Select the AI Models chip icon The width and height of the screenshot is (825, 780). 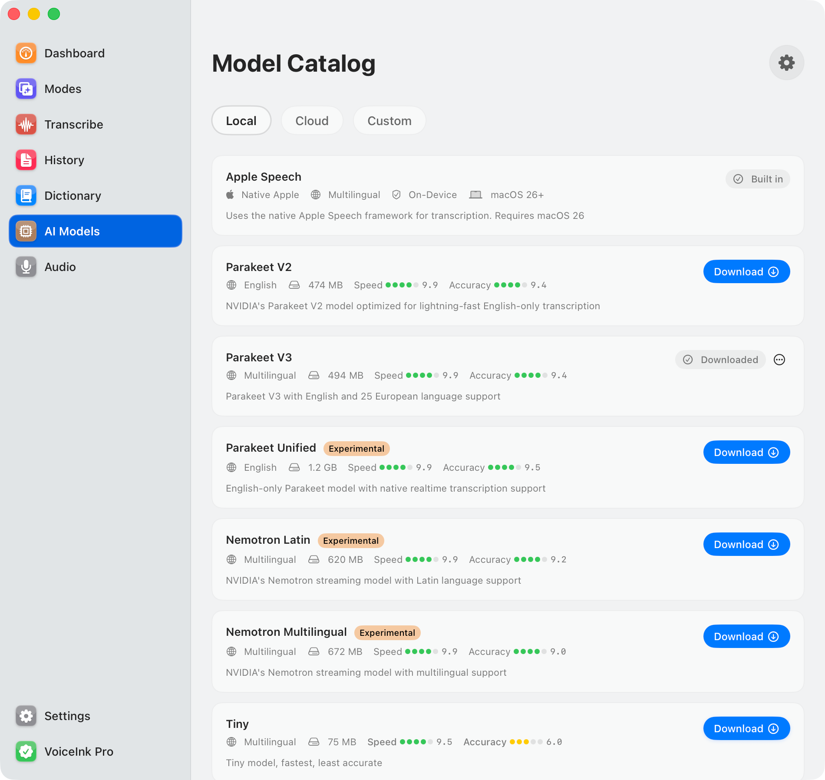click(x=26, y=231)
